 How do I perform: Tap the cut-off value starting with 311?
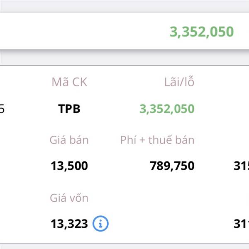click(241, 224)
